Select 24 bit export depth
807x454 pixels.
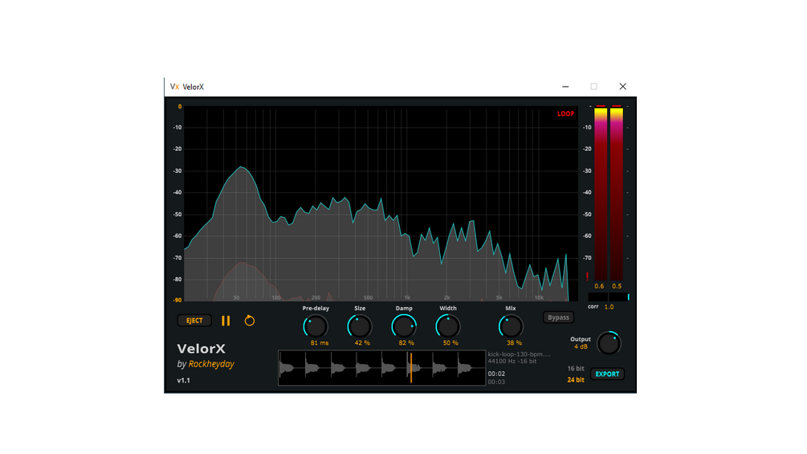576,380
